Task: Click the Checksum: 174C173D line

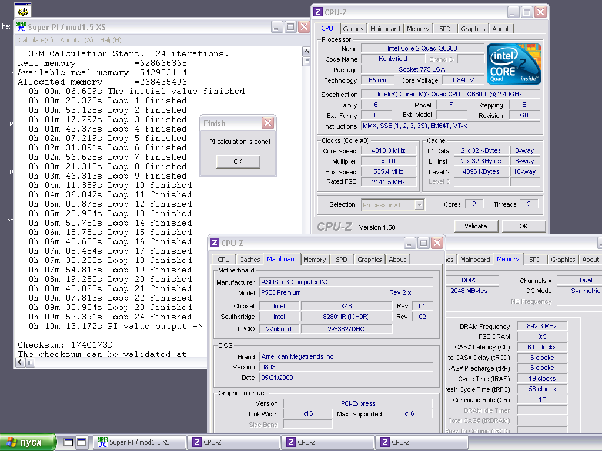Action: coord(65,345)
